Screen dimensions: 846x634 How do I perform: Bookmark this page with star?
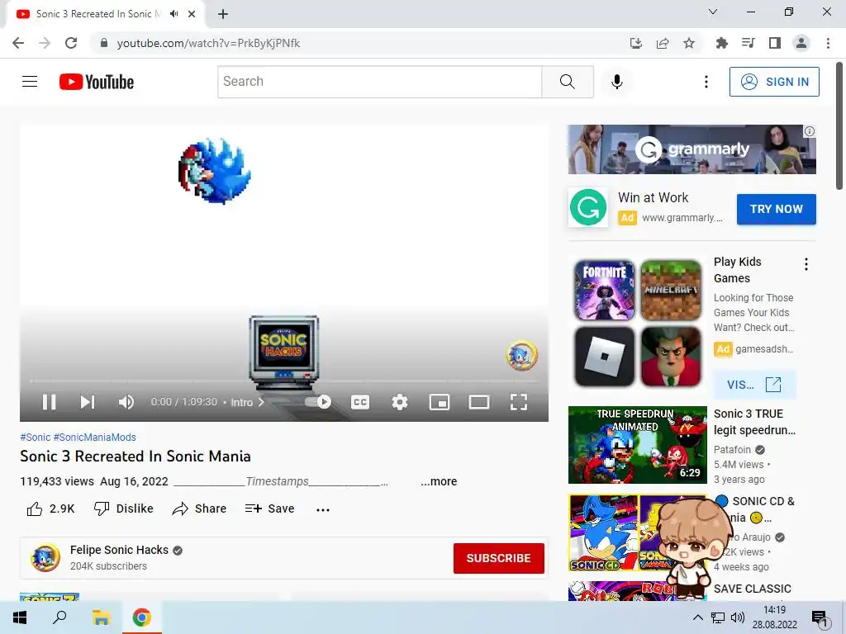688,43
